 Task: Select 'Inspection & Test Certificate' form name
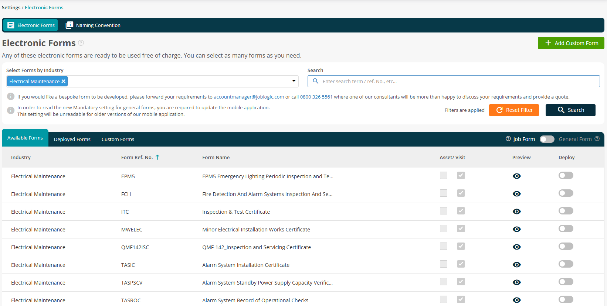[236, 212]
